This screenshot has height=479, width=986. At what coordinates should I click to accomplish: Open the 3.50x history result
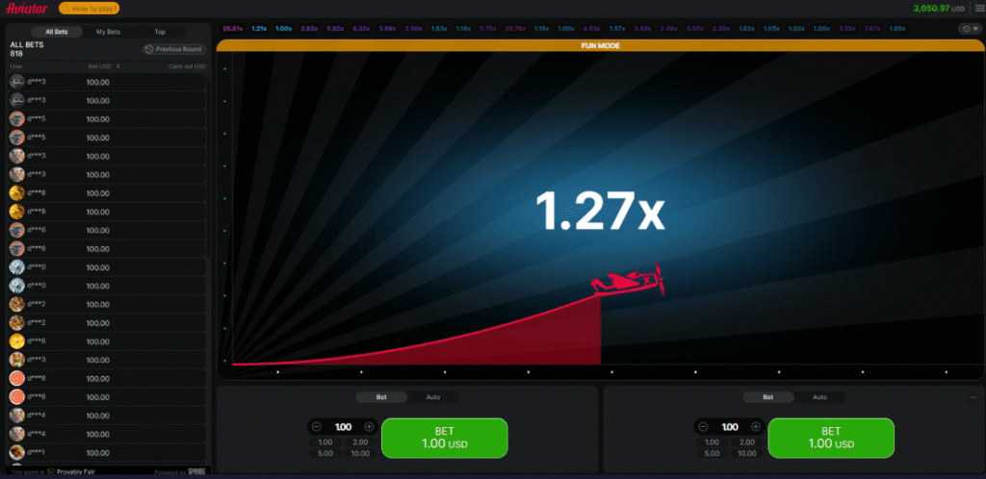point(413,28)
